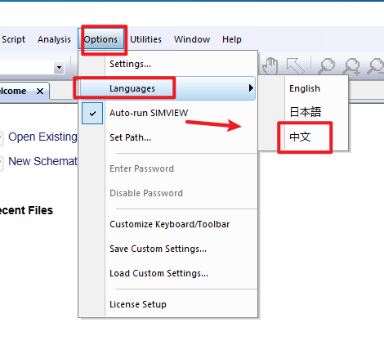Screen dimensions: 384x341
Task: Open Customize Keyboard/Toolbar
Action: tap(167, 224)
